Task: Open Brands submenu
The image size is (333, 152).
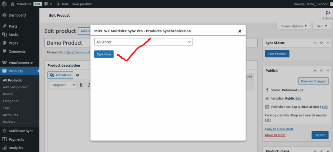Action: click(8, 94)
